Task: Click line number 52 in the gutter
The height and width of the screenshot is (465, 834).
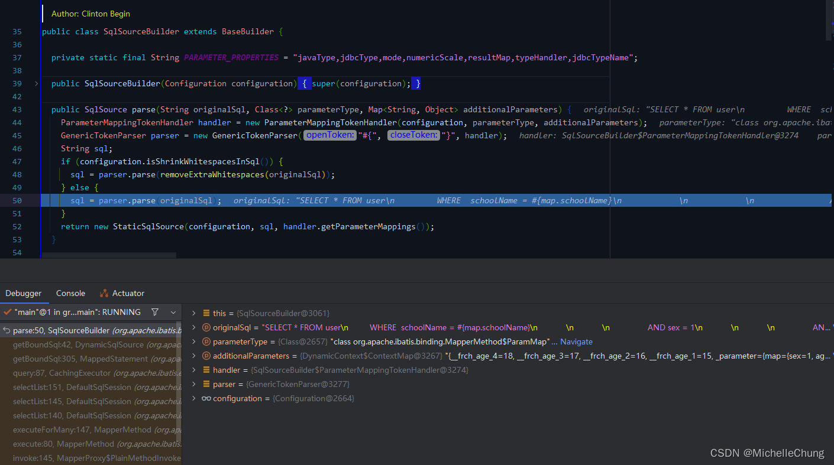Action: tap(17, 226)
